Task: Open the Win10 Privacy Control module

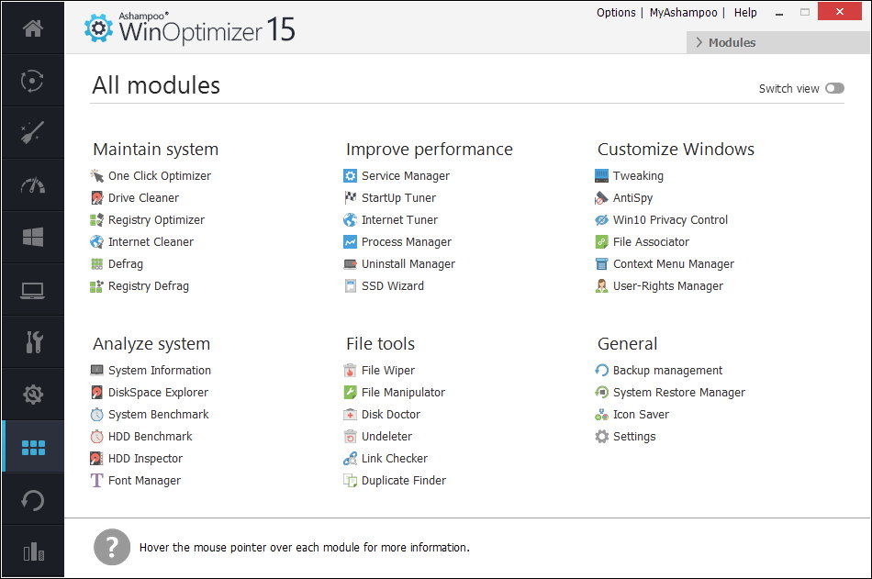Action: tap(670, 220)
